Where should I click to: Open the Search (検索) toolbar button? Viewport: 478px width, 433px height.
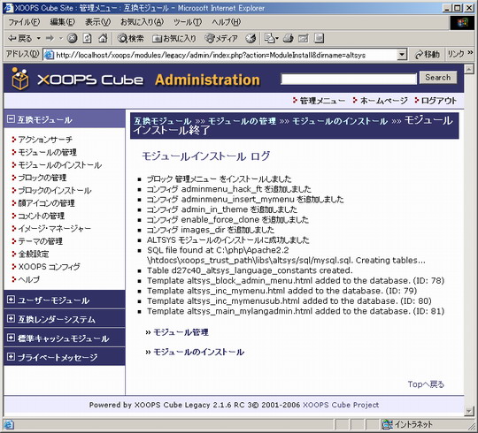tap(130, 38)
